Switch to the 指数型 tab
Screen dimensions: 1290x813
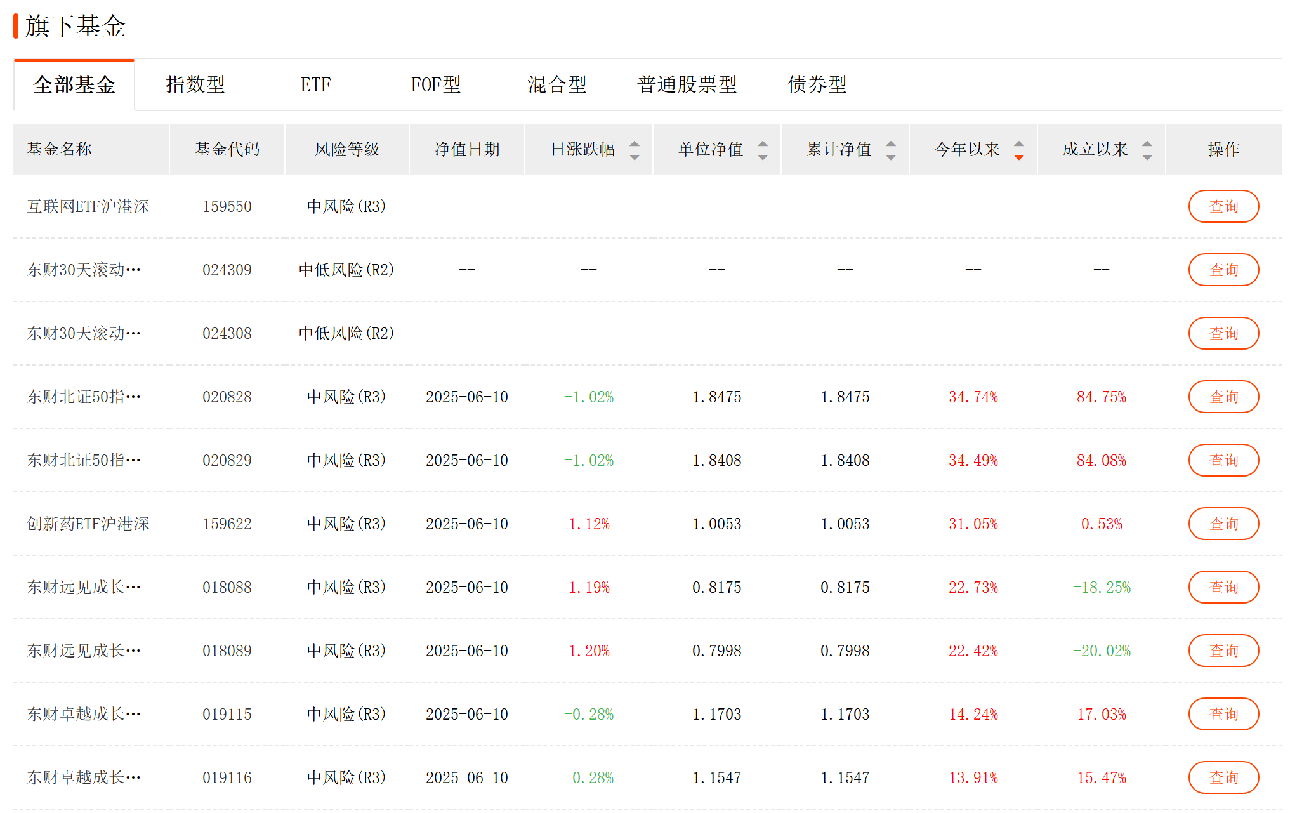[195, 84]
